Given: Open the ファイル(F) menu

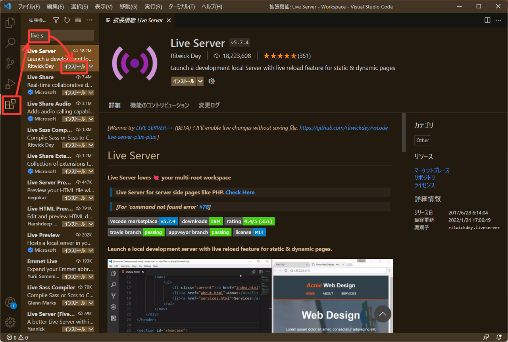Looking at the screenshot, I should click(29, 6).
